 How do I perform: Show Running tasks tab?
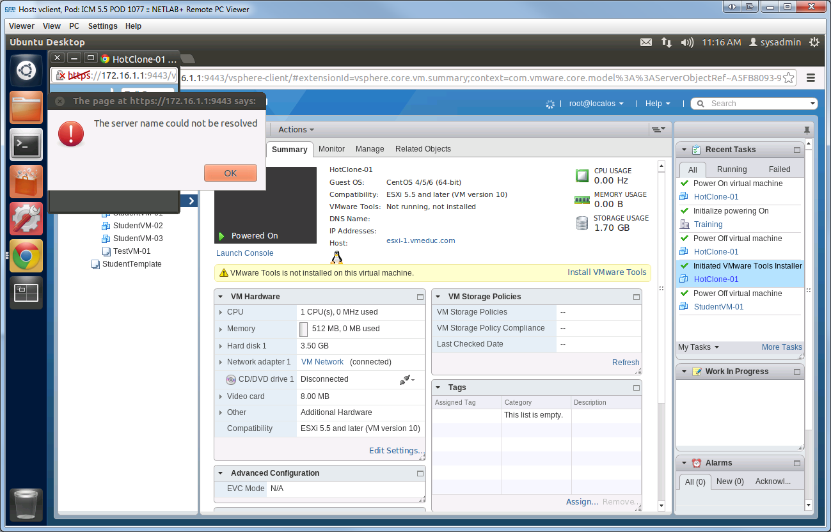pos(732,169)
